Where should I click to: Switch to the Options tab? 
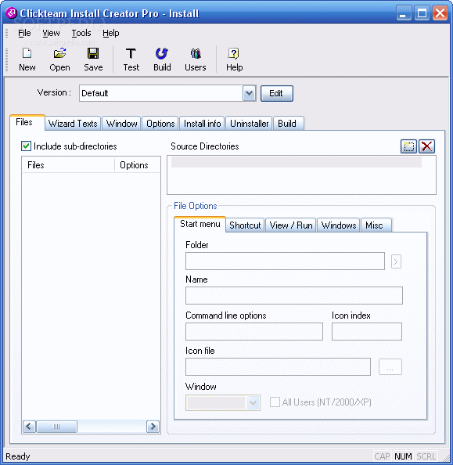point(160,124)
